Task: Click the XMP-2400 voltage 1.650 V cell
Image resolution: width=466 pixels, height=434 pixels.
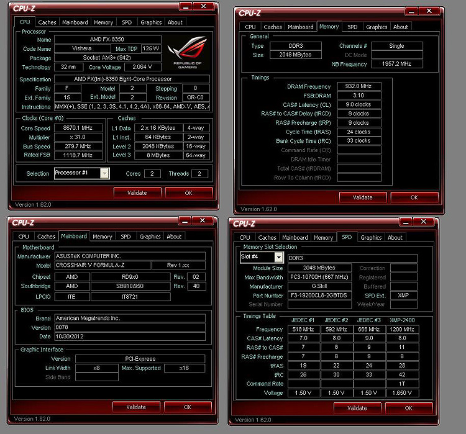Action: click(403, 393)
